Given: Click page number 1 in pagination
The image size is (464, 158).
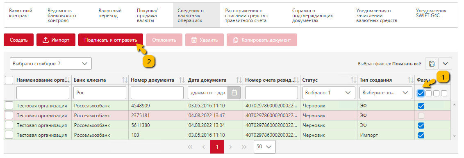Looking at the screenshot, I should 217,147.
